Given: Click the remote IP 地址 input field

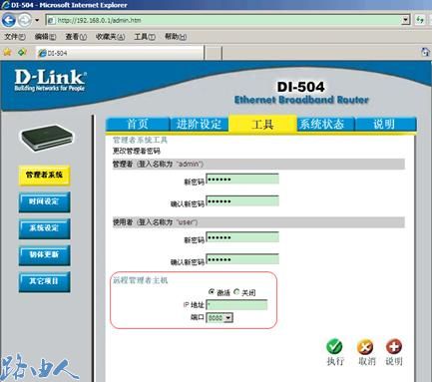Looking at the screenshot, I should (x=236, y=305).
